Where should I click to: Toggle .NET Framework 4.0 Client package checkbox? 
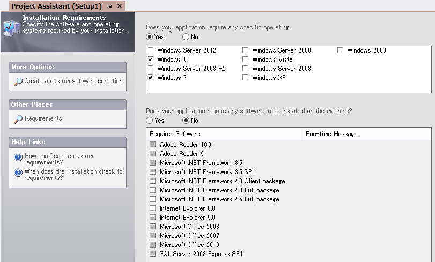coord(152,181)
